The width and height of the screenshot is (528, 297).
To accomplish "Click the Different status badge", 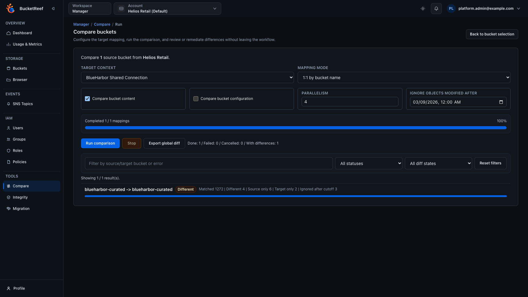I will tap(186, 189).
